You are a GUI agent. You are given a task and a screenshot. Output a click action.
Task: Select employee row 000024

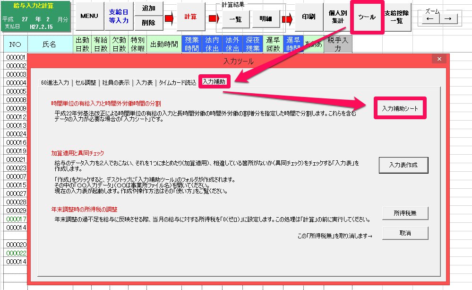click(16, 134)
